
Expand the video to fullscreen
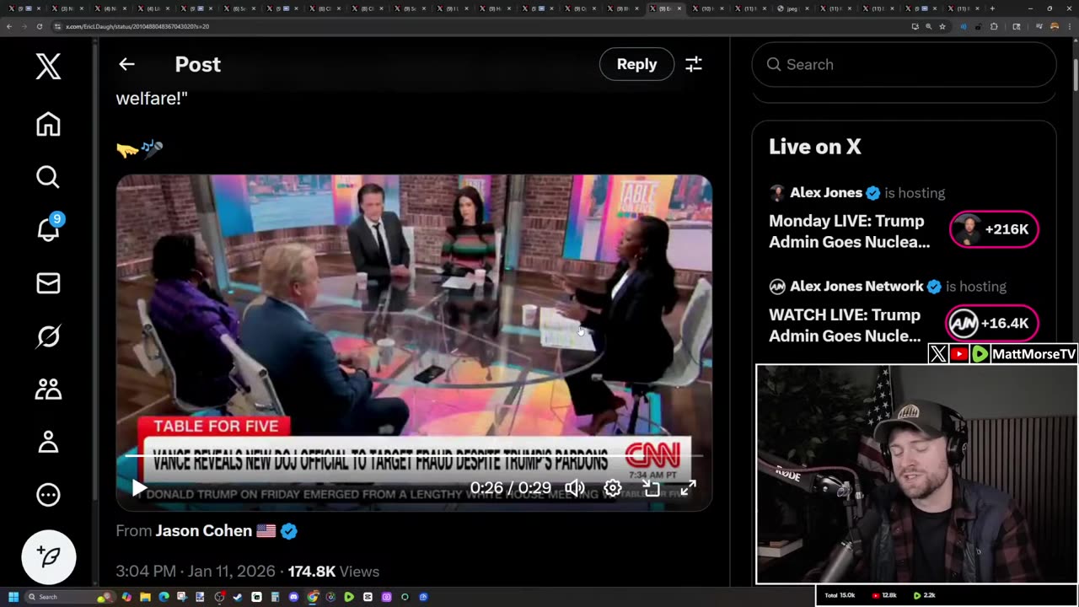(689, 488)
